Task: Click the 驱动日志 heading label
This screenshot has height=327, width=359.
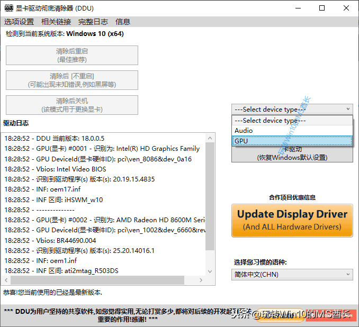Action: point(16,123)
